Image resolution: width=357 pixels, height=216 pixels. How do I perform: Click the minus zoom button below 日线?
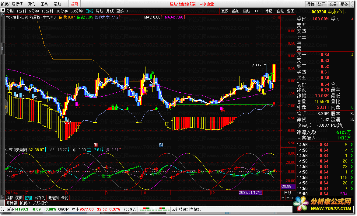tap(288, 198)
